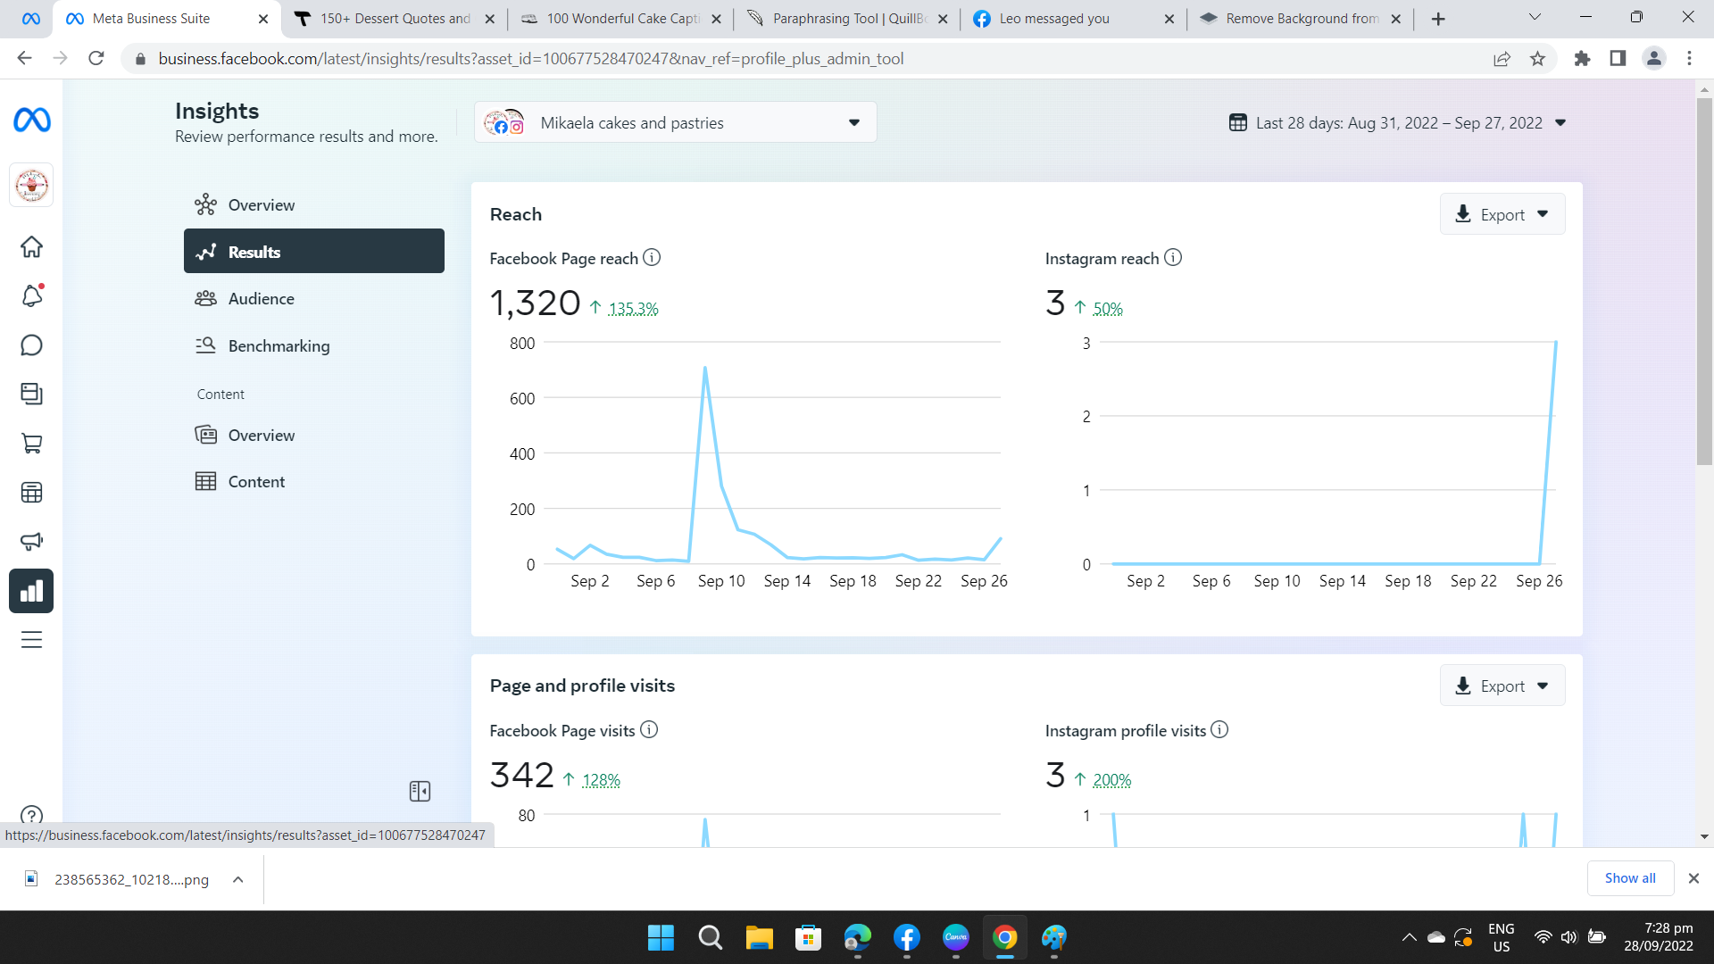Open the Notifications bell icon

click(x=31, y=296)
